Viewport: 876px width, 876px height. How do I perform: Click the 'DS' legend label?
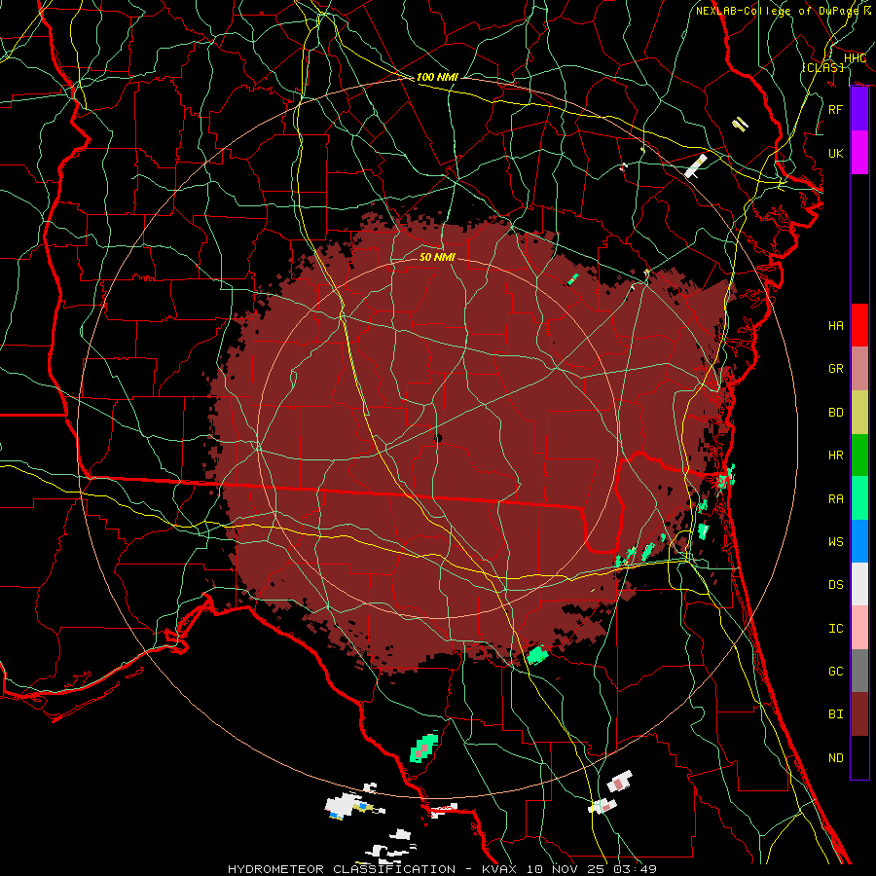click(835, 585)
